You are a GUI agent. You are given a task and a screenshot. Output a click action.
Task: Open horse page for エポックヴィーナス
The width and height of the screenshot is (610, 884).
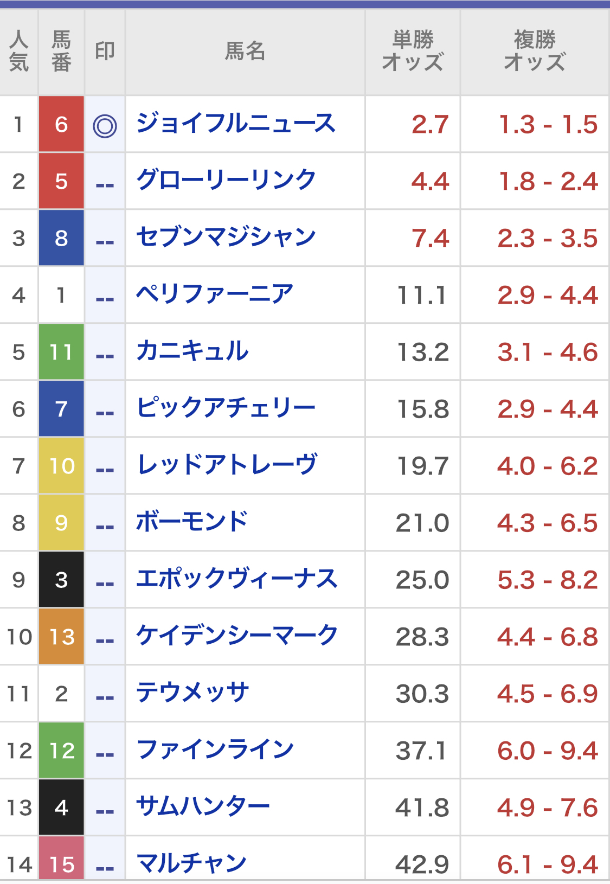236,580
